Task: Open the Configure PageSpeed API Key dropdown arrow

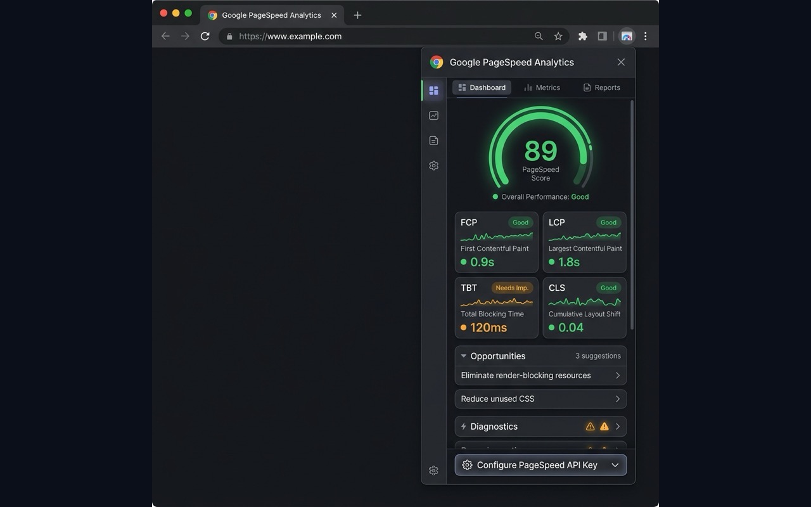Action: click(x=615, y=465)
